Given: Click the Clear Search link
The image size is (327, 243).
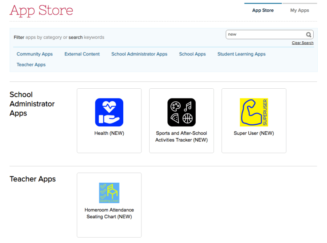Looking at the screenshot, I should pyautogui.click(x=302, y=43).
